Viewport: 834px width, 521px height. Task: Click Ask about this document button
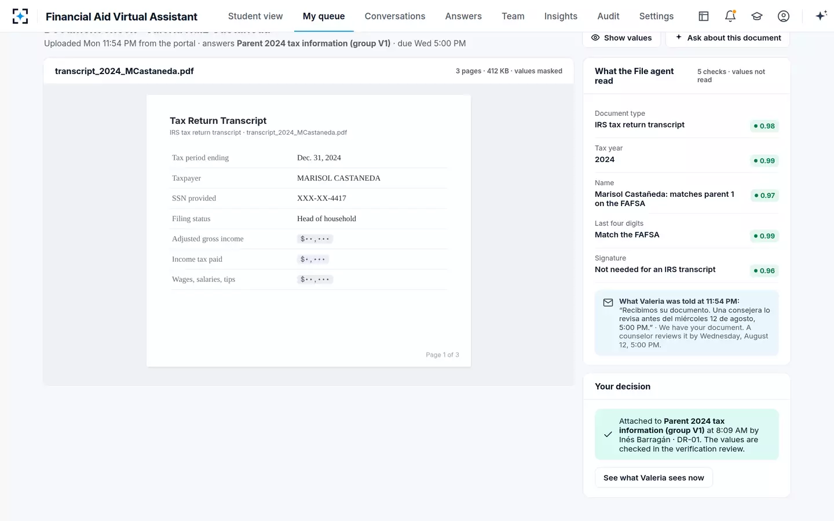click(727, 38)
